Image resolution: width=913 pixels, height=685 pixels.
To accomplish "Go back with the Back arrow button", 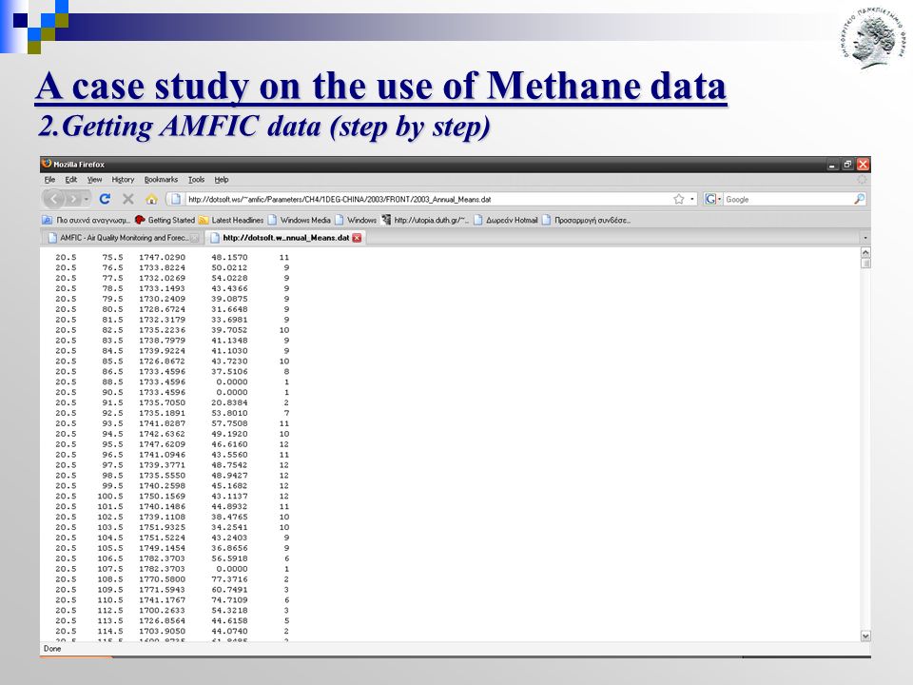I will (53, 199).
